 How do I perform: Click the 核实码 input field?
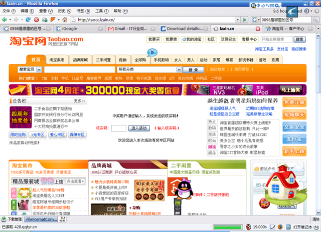[x=119, y=128]
